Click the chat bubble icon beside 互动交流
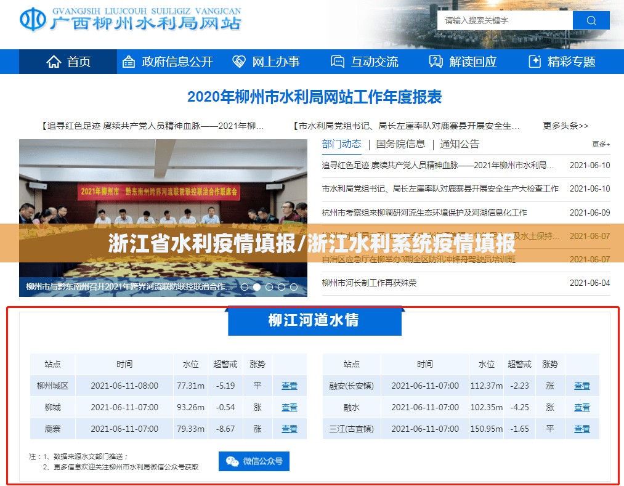Viewport: 624px width, 486px height. click(x=337, y=62)
